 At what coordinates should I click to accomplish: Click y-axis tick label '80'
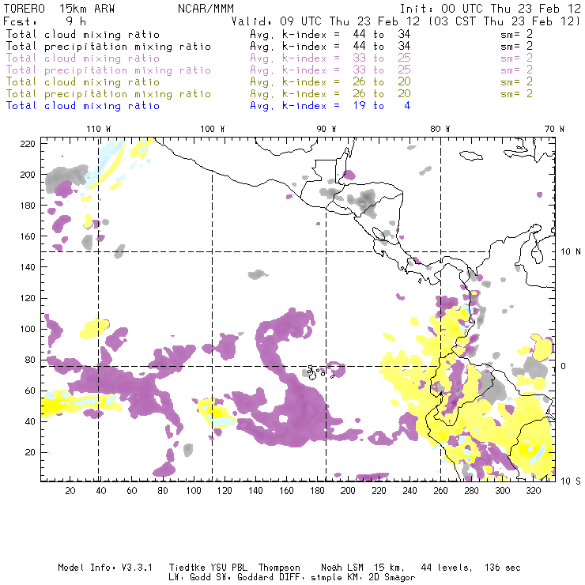pos(30,360)
